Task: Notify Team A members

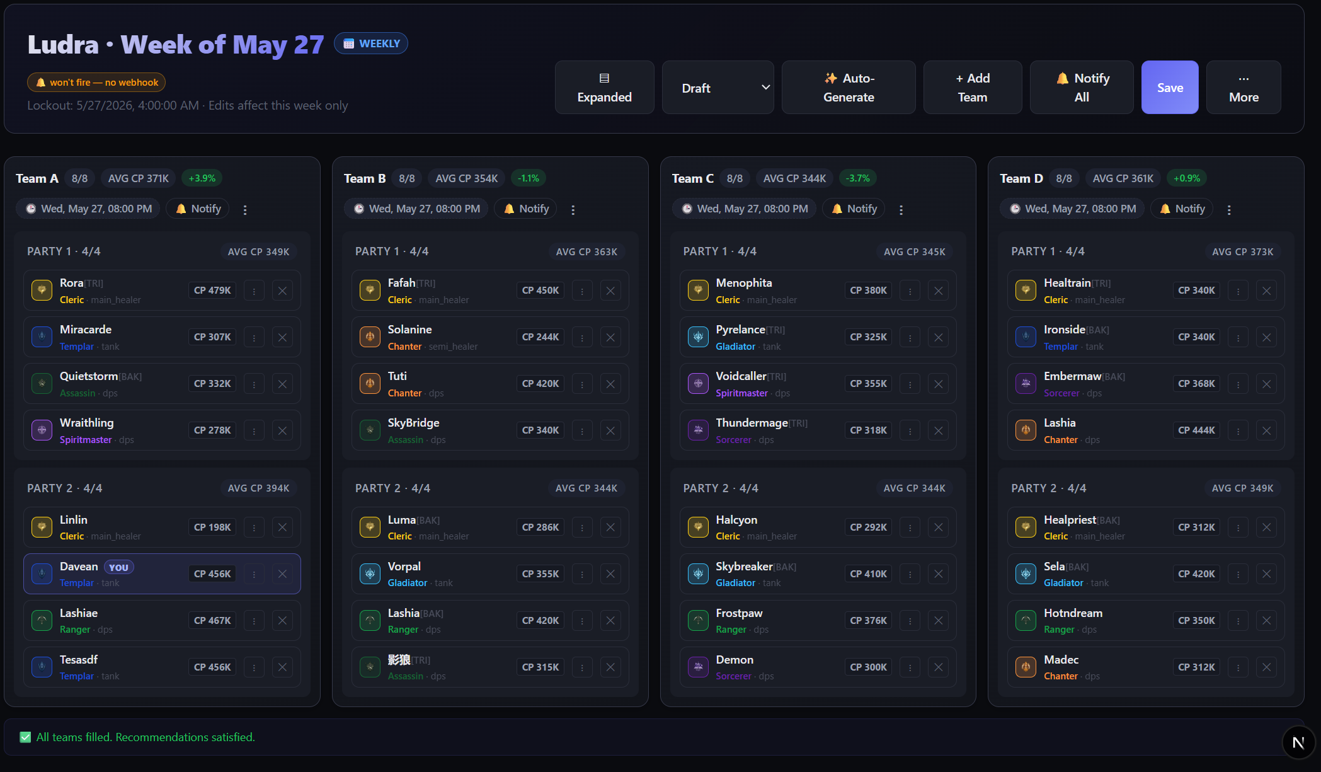Action: click(198, 209)
